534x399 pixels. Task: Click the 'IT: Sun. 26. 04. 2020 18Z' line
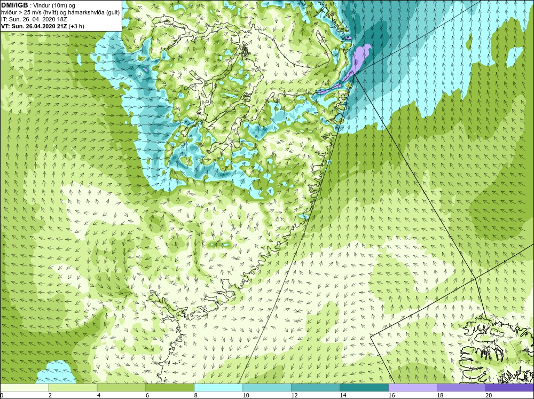(34, 19)
